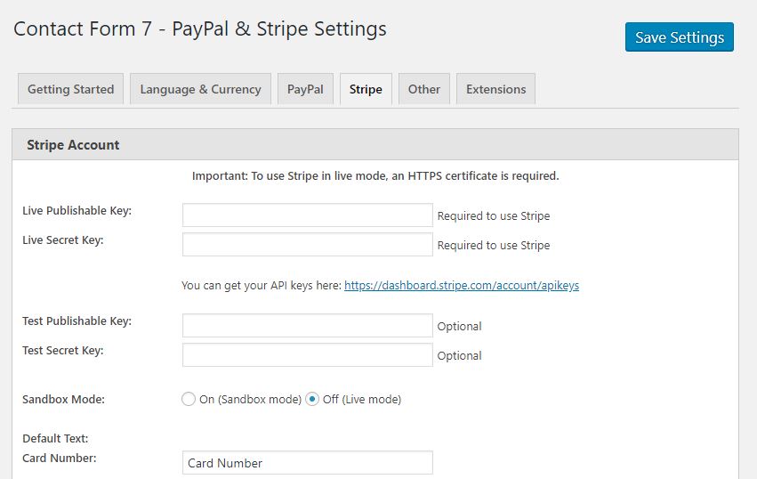Image resolution: width=757 pixels, height=479 pixels.
Task: Click the Save Settings button
Action: [x=680, y=37]
